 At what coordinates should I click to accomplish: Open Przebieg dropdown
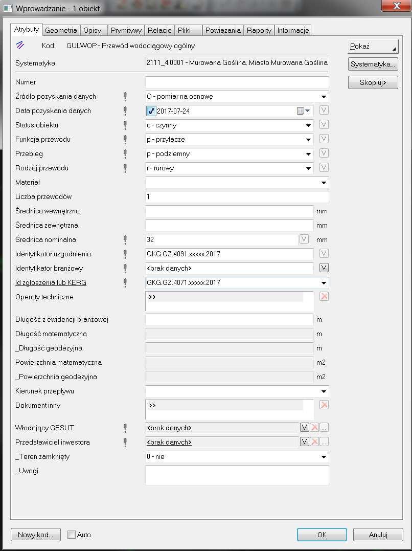pyautogui.click(x=308, y=154)
